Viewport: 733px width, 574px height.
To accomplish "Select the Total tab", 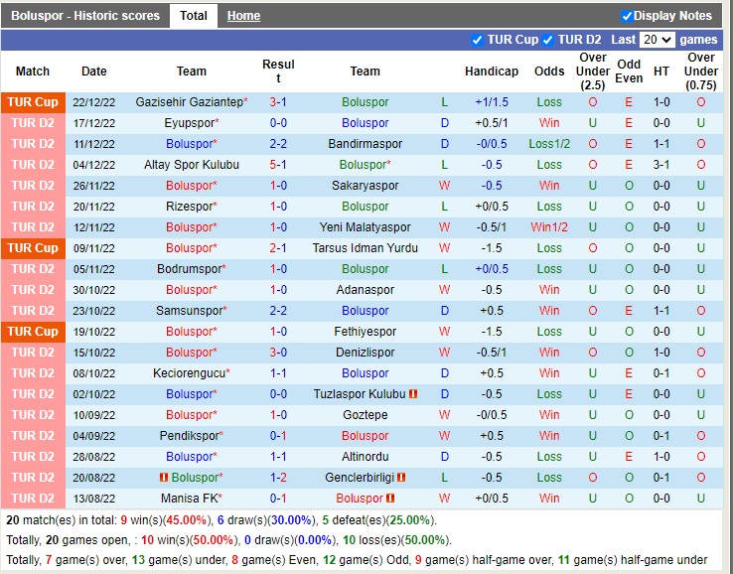I will [x=194, y=16].
